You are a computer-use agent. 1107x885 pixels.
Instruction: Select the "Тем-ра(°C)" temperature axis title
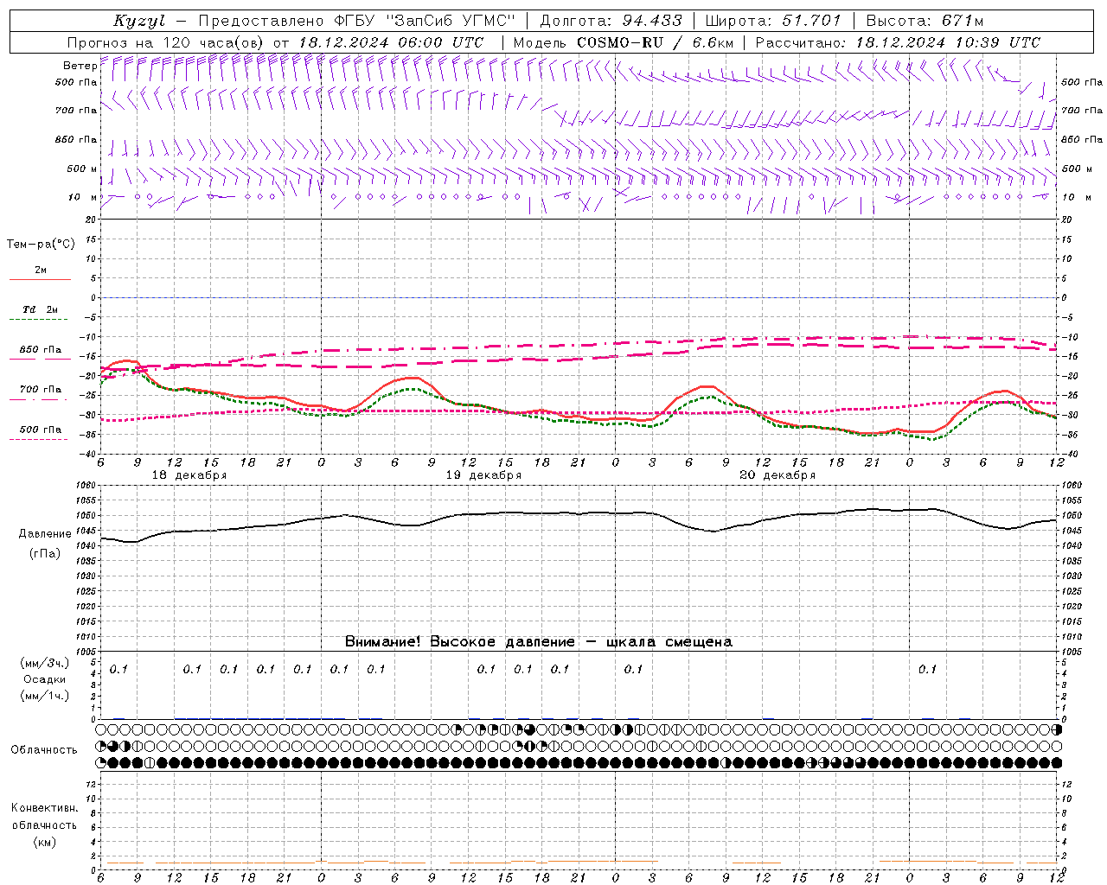(x=41, y=245)
